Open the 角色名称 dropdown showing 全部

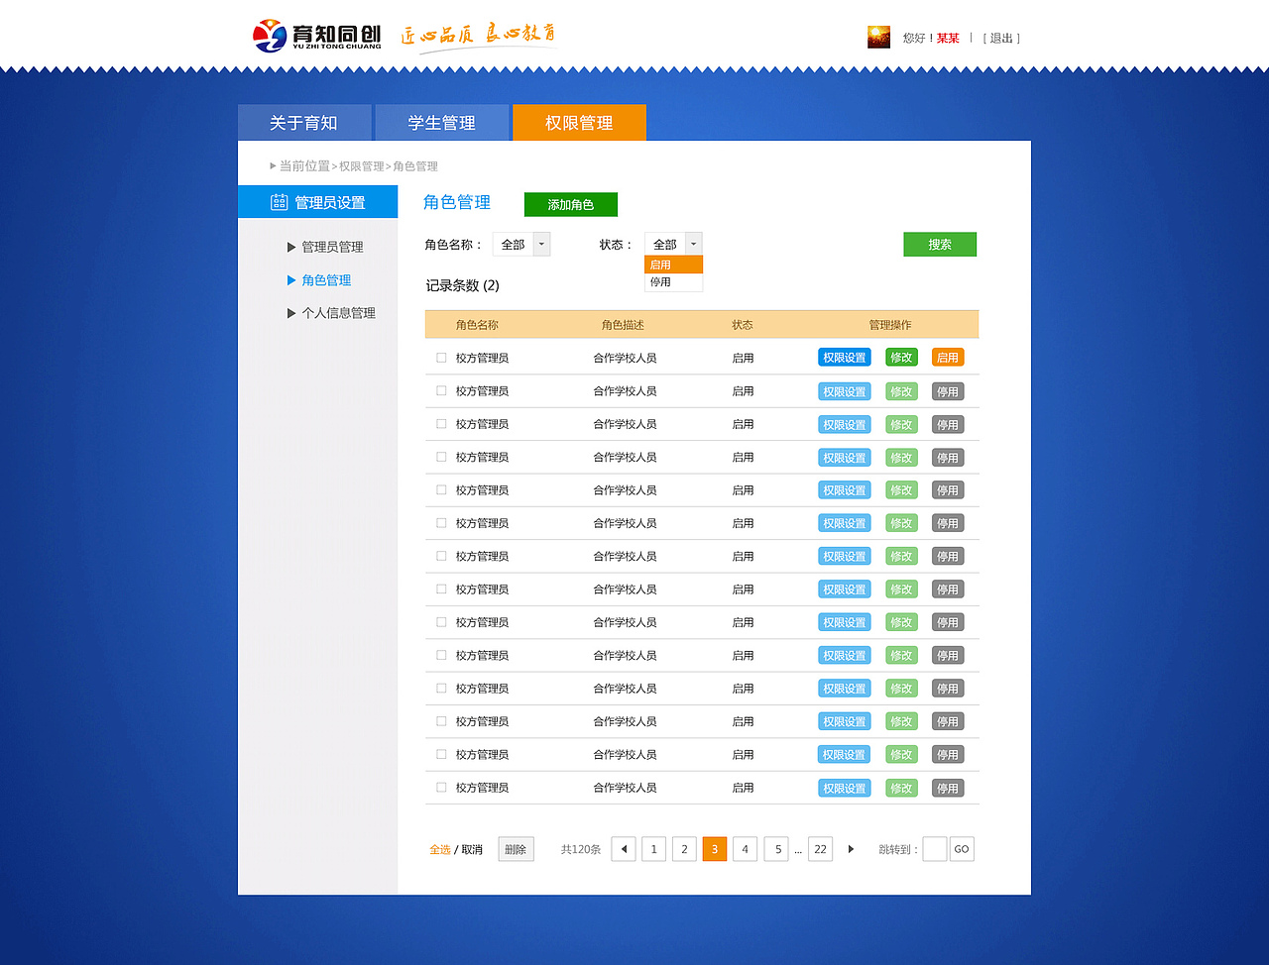coord(521,243)
